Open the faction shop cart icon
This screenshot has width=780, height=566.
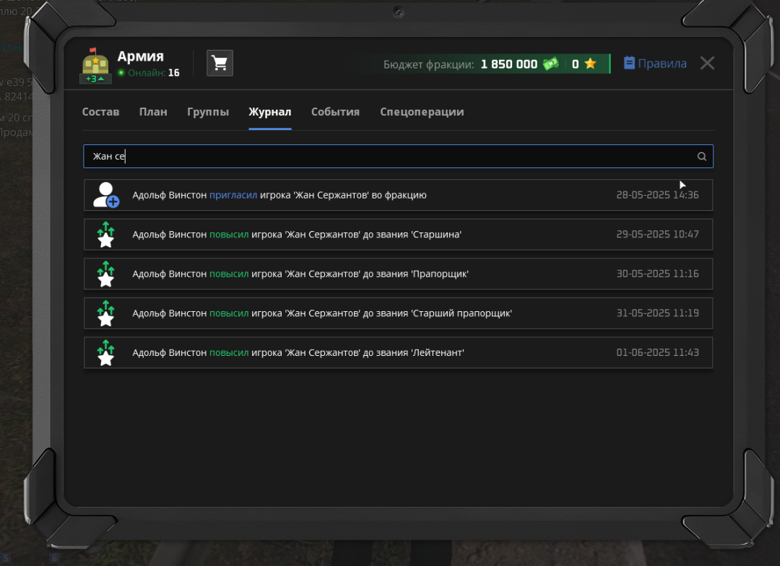(x=220, y=63)
